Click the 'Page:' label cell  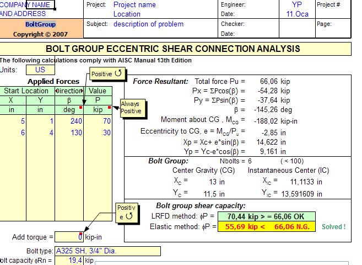click(x=324, y=24)
